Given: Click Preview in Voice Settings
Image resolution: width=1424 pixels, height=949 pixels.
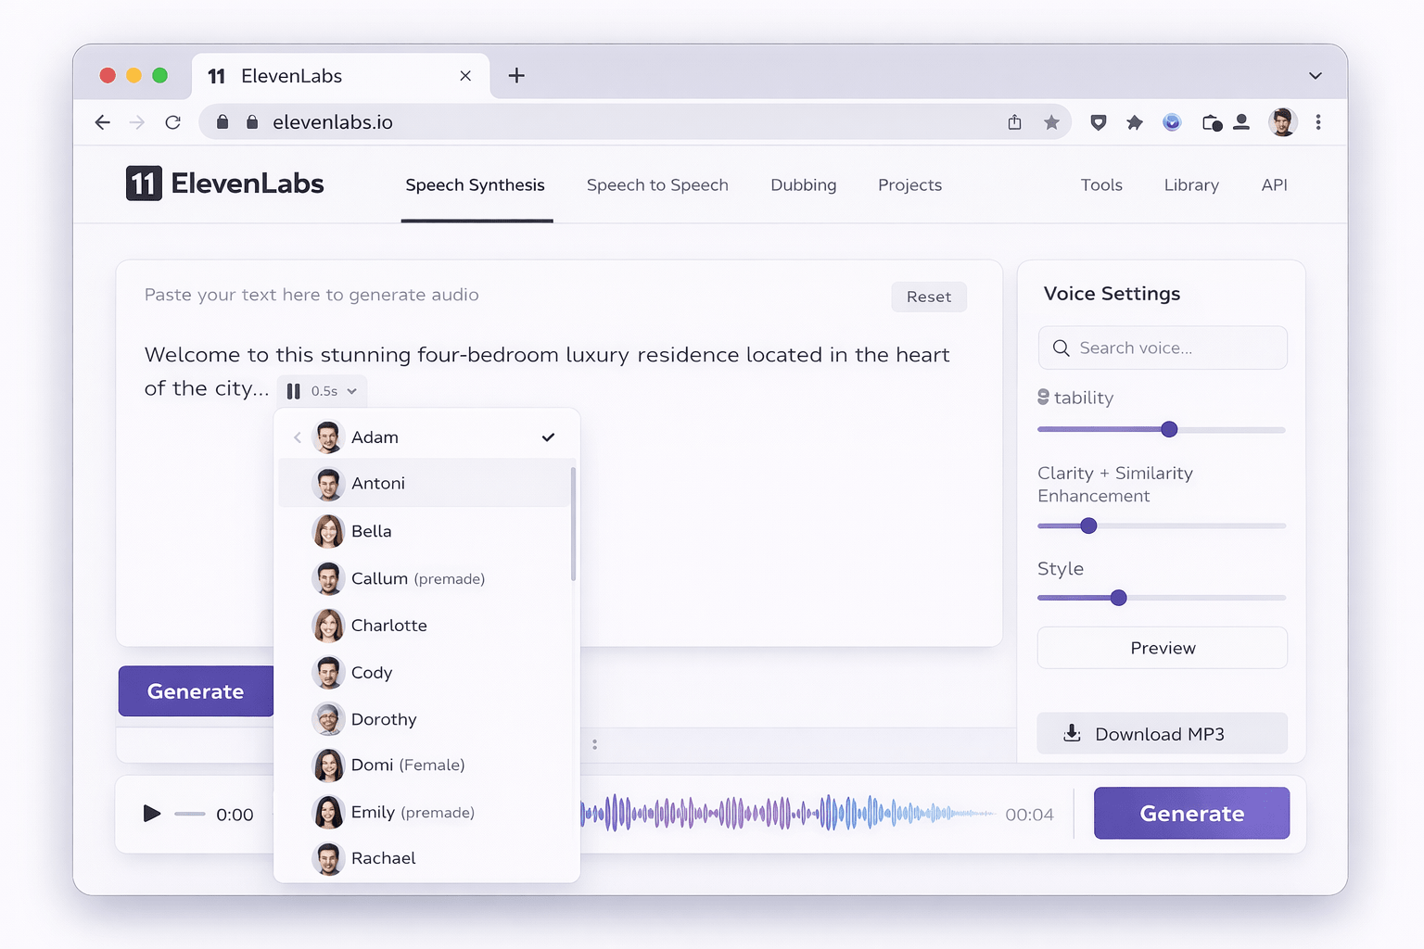Looking at the screenshot, I should point(1162,648).
